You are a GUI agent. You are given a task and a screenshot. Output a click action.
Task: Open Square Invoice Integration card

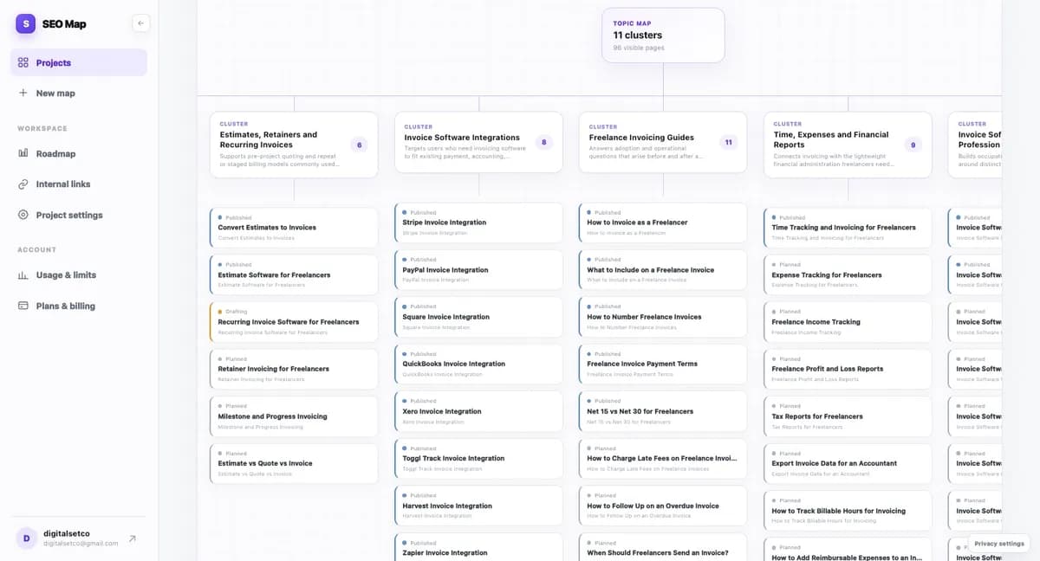tap(478, 317)
